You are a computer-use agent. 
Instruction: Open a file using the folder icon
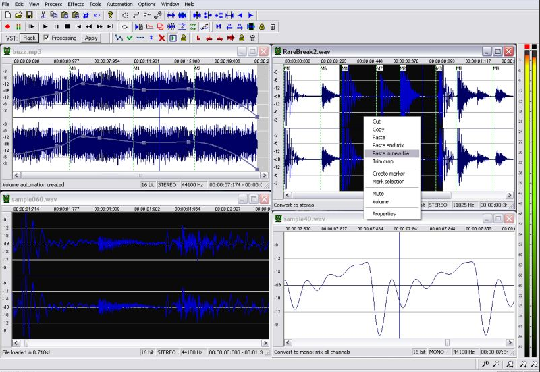click(19, 15)
